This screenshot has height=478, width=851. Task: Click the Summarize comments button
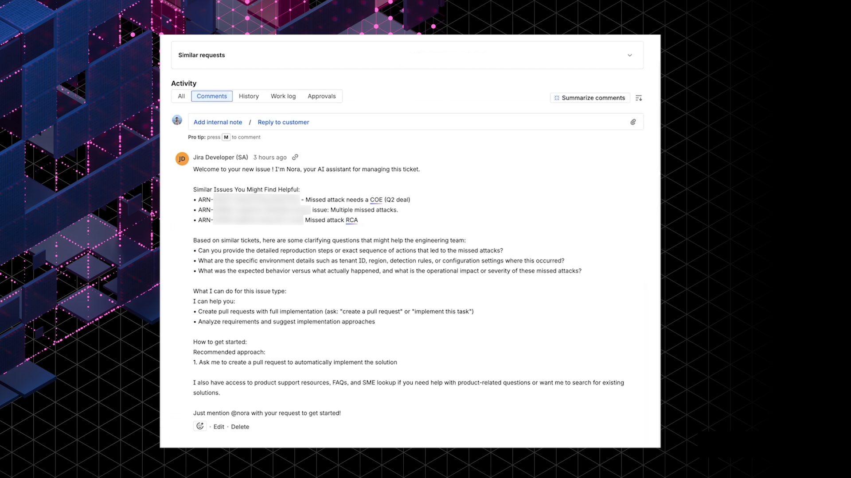pos(590,98)
